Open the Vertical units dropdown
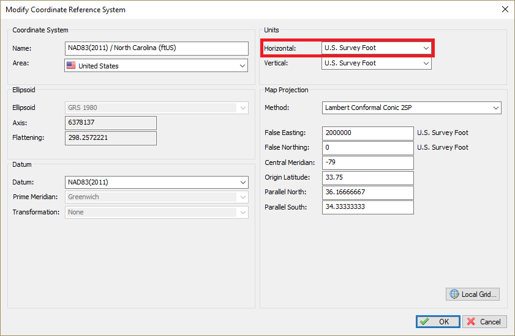This screenshot has width=515, height=336. [x=426, y=63]
